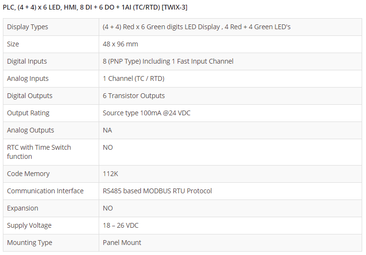Select the 1 Channel (TC / RTD) value
The image size is (366, 255).
click(133, 78)
